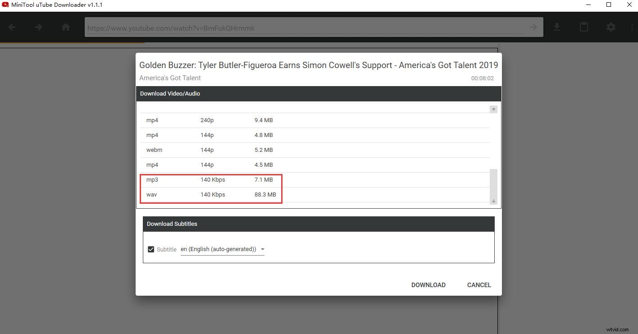Viewport: 638px width, 334px height.
Task: Open settings via the gear icon
Action: (x=611, y=27)
